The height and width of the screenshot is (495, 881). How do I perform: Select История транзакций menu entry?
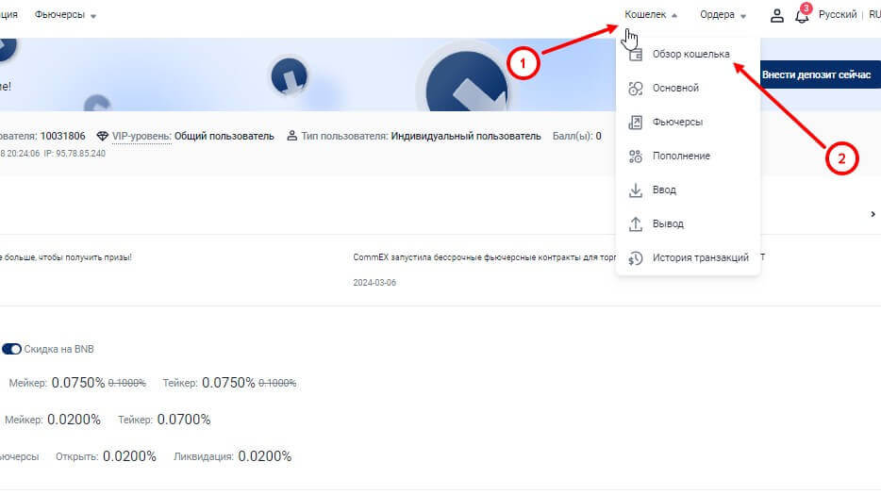[x=700, y=258]
